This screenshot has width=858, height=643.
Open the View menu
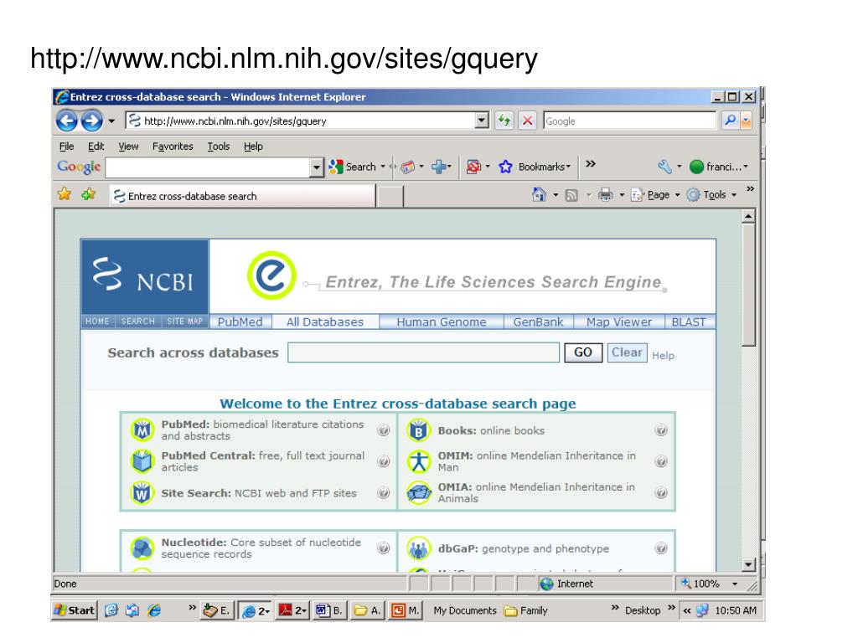tap(128, 147)
